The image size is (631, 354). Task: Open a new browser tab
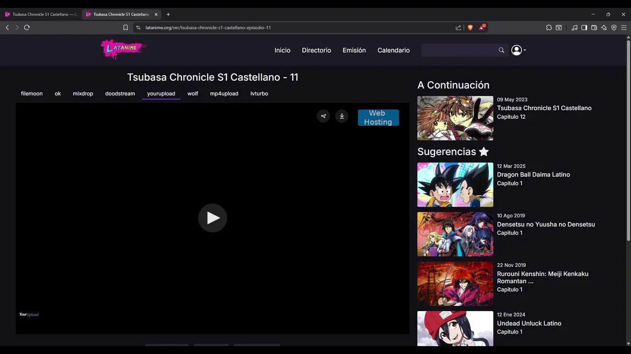[168, 14]
